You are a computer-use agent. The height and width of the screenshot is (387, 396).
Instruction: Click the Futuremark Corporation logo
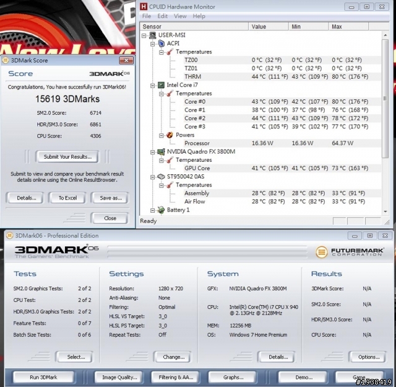click(x=350, y=252)
